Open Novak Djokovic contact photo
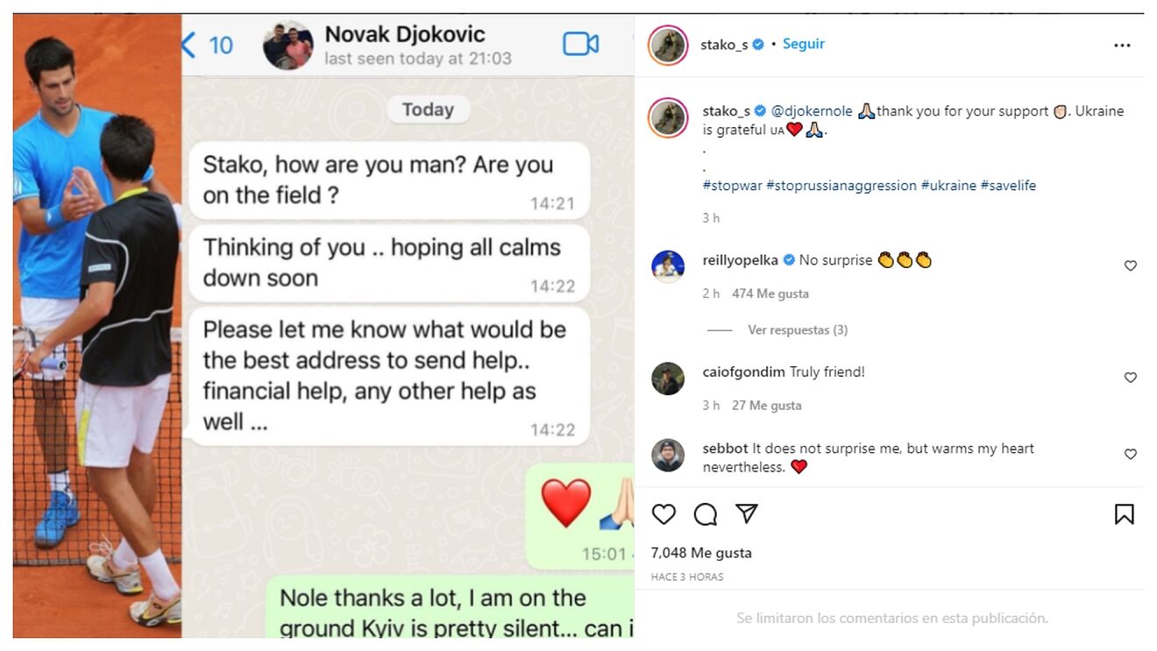The image size is (1157, 651). pos(287,45)
